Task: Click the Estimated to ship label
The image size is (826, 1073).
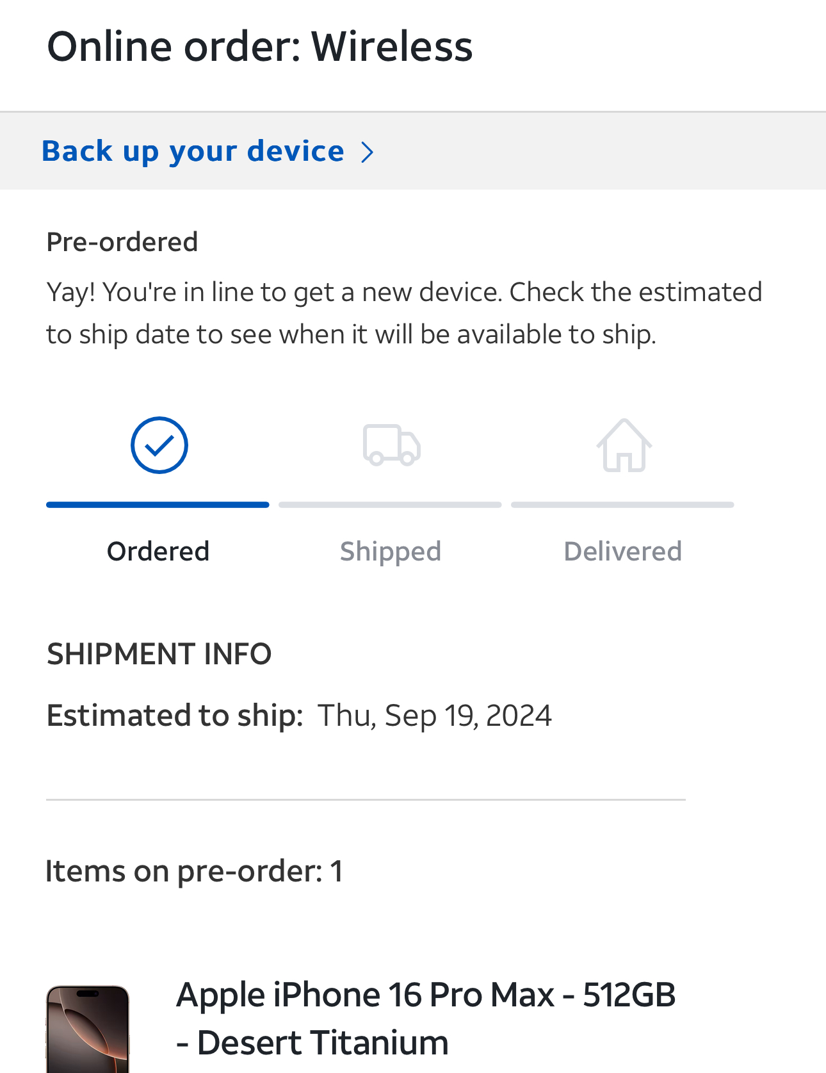Action: tap(175, 716)
